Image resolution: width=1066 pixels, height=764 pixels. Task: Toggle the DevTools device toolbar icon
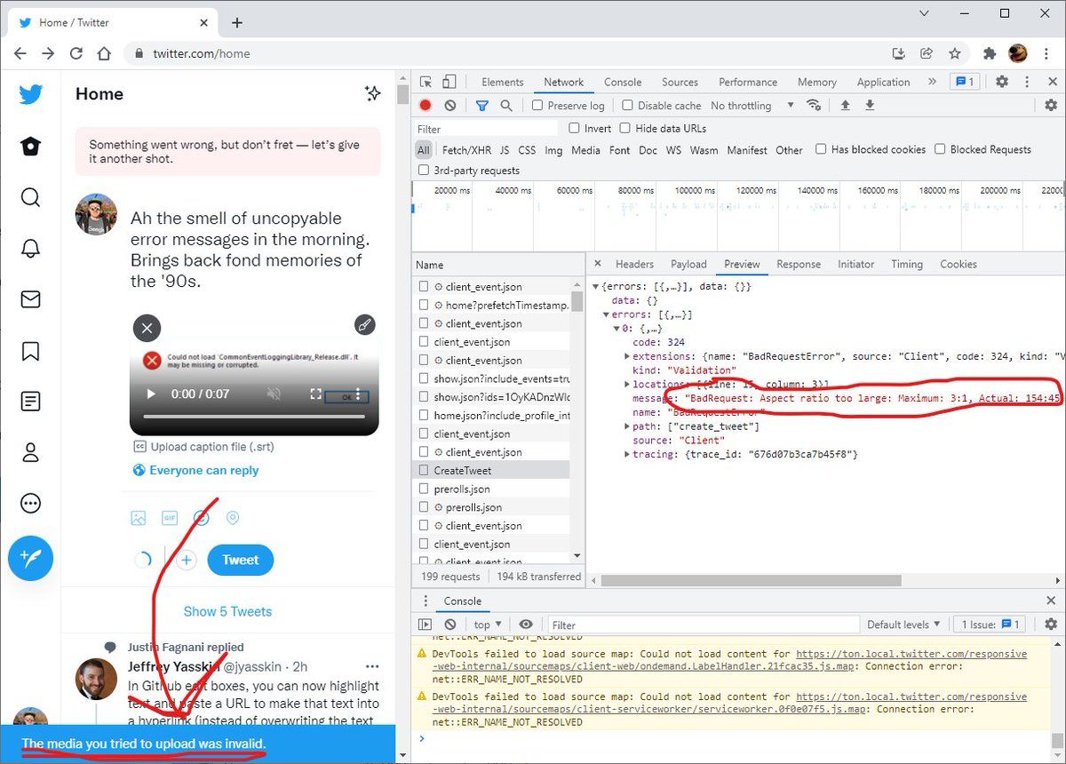(449, 82)
